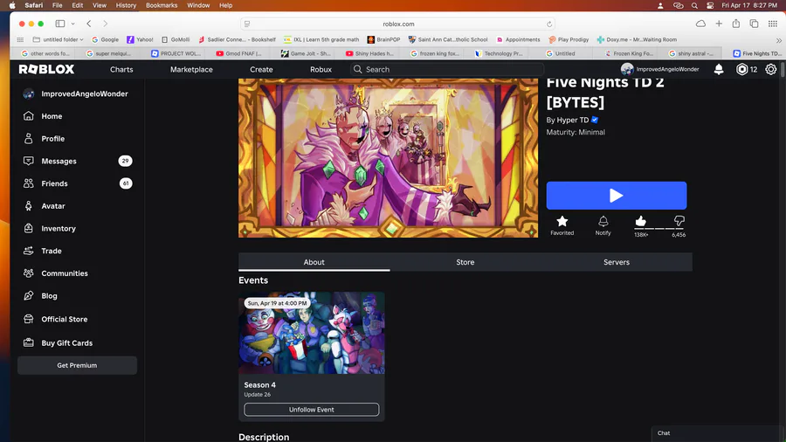Open the Safari share button
The image size is (786, 442).
(736, 24)
